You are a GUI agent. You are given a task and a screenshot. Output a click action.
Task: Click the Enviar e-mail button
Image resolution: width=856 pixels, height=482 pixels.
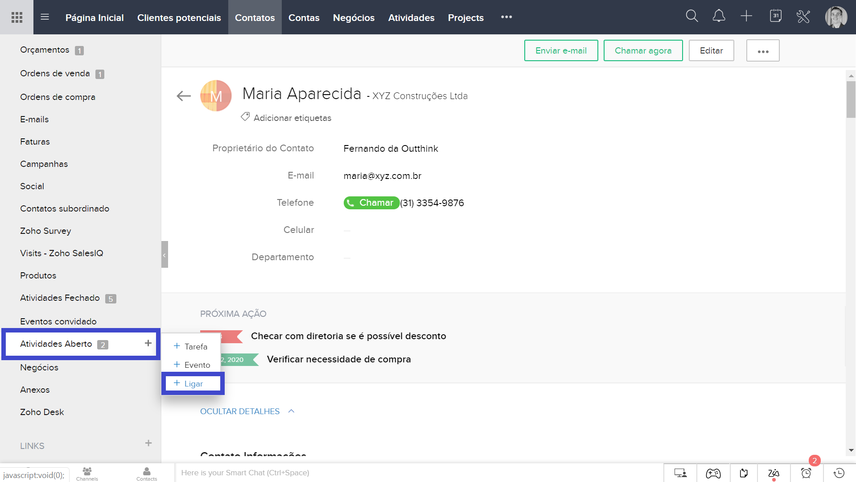[561, 51]
